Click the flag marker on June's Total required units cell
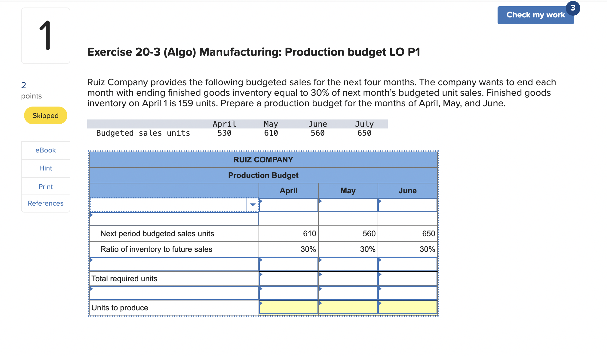Screen dimensions: 607x356 coord(380,274)
